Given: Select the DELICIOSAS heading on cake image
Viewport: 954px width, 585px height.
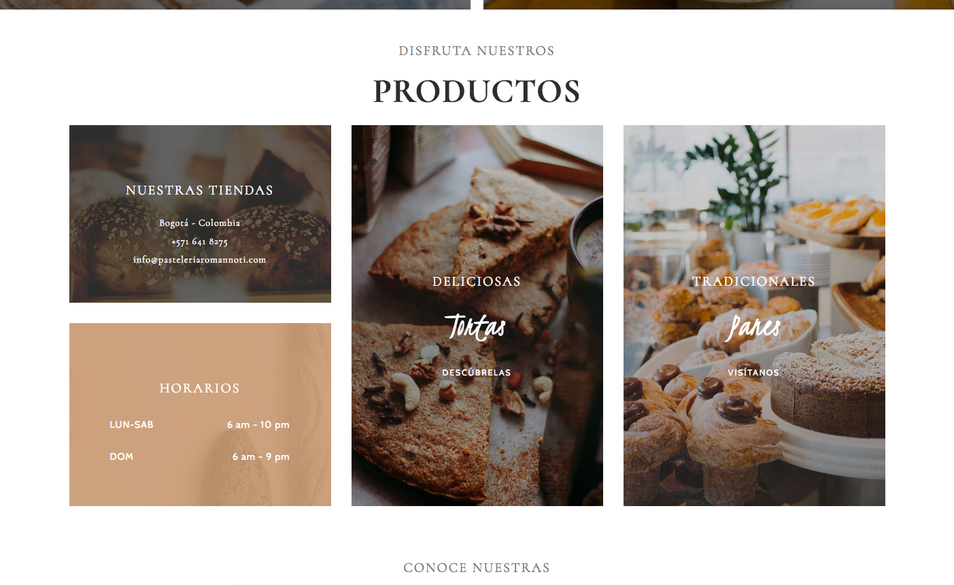Looking at the screenshot, I should (477, 281).
